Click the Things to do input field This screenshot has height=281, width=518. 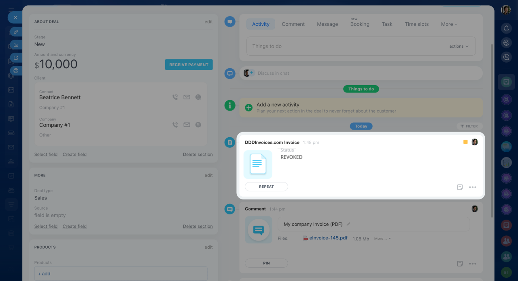click(344, 46)
